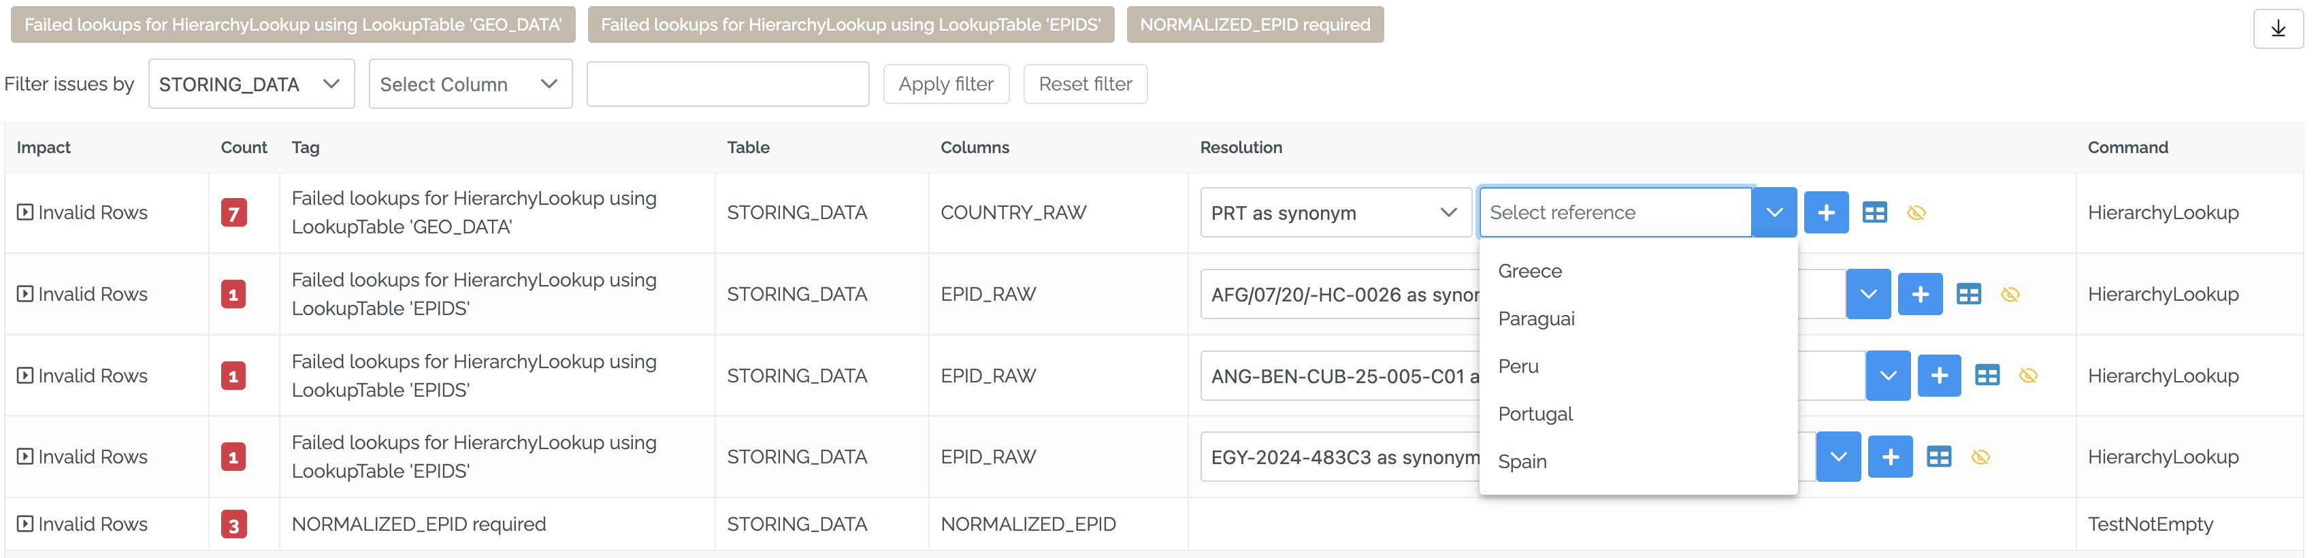Expand Invalid Rows for COUNTRY_RAW

(x=25, y=212)
